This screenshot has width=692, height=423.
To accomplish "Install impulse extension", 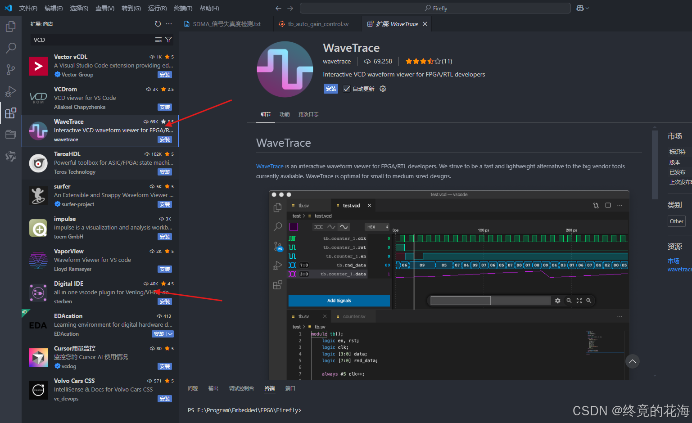I will click(x=165, y=237).
